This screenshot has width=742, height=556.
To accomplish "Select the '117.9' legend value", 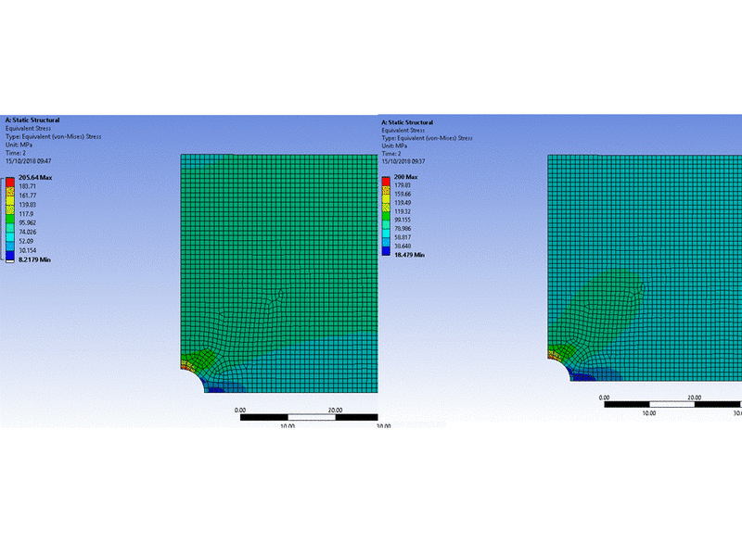I will 26,214.
